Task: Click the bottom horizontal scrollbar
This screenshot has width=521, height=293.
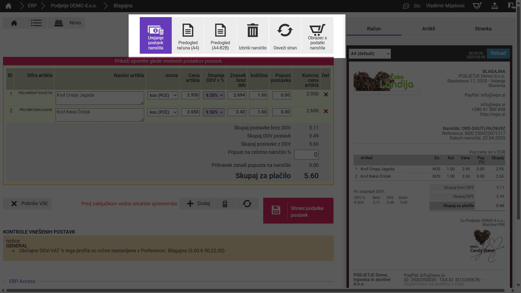Action: 255,290
